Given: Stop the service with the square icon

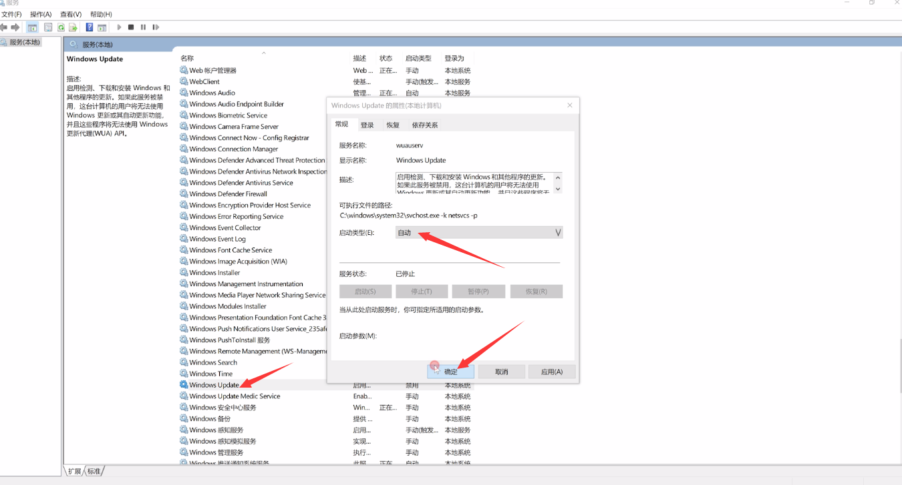Looking at the screenshot, I should tap(131, 27).
